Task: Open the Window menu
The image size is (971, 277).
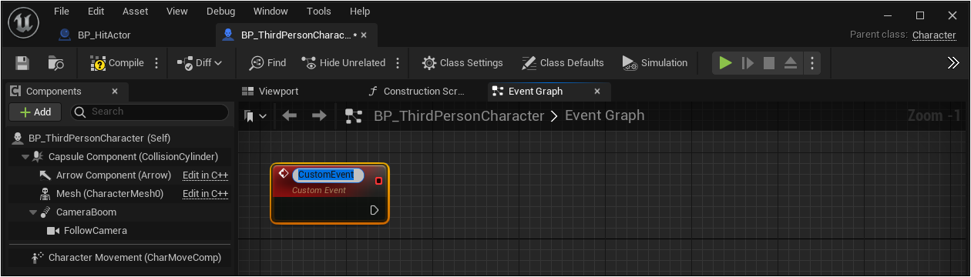Action: pos(270,12)
